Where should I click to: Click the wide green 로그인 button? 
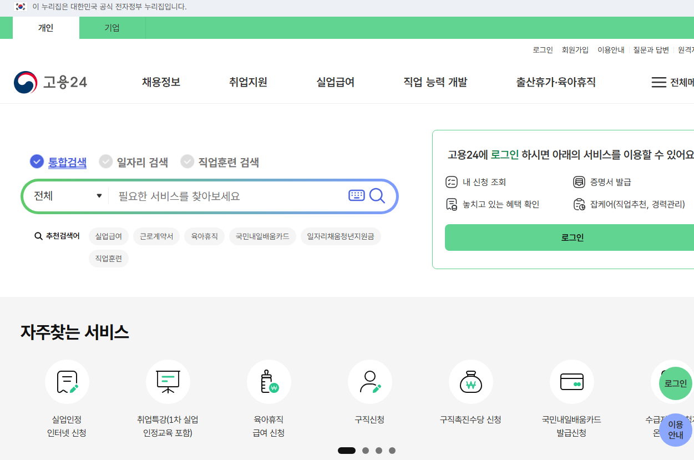click(x=569, y=237)
